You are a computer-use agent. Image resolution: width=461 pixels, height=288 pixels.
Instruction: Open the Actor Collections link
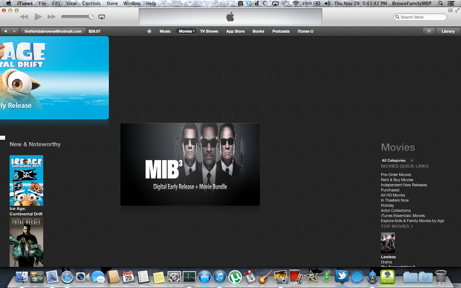(396, 211)
